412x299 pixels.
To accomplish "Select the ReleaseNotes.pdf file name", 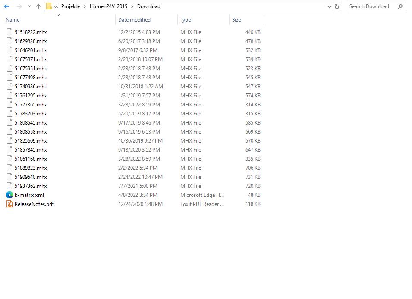I will 34,204.
